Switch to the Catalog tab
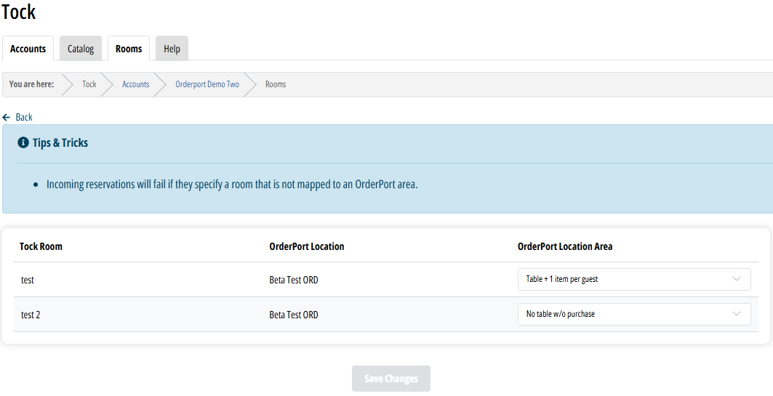Image resolution: width=773 pixels, height=396 pixels. (81, 48)
